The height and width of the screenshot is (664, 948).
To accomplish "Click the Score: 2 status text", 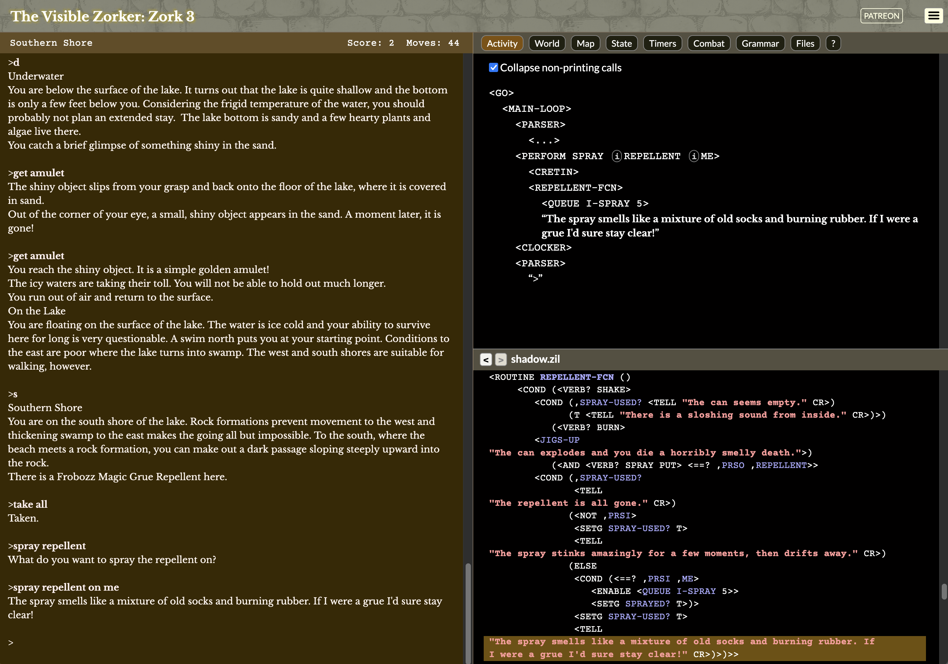I will coord(371,43).
